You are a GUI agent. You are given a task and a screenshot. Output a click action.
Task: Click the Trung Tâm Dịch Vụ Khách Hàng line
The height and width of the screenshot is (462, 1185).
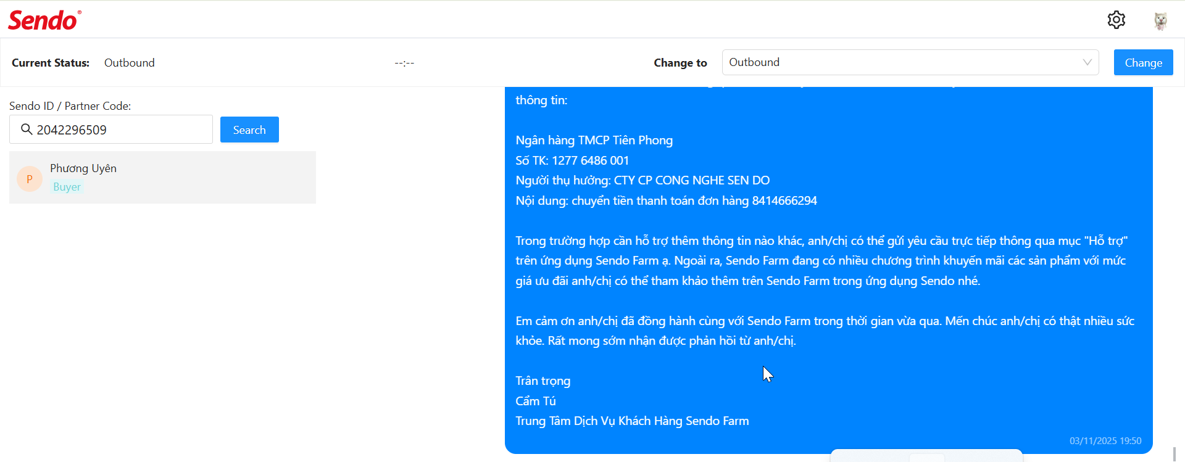point(632,421)
